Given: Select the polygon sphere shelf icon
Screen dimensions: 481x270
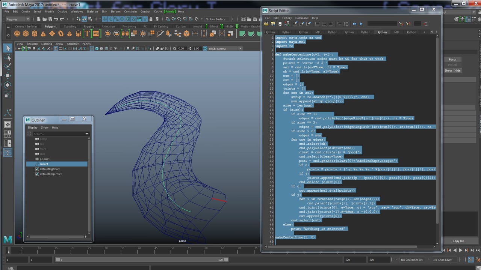Looking at the screenshot, I should pos(17,34).
